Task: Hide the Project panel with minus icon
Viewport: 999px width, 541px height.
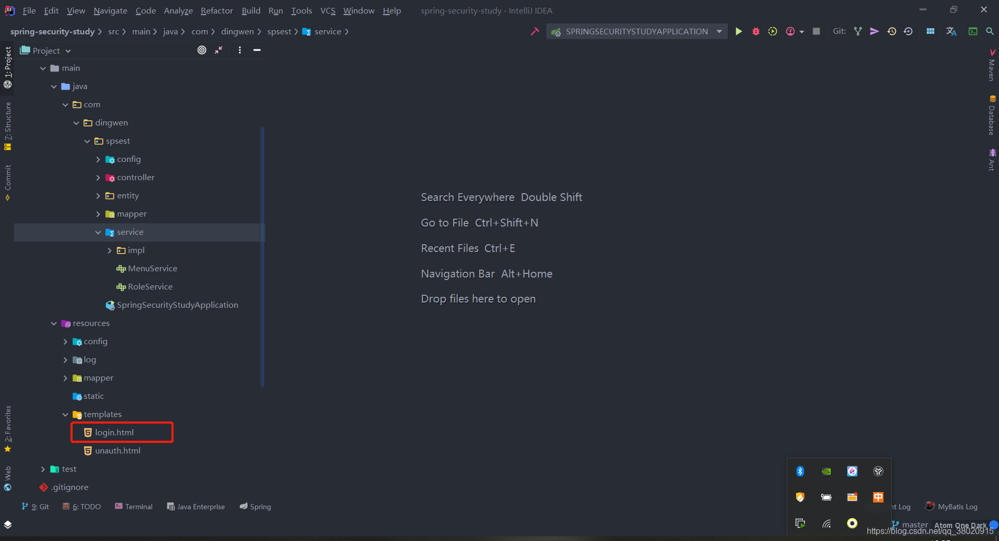Action: (257, 50)
